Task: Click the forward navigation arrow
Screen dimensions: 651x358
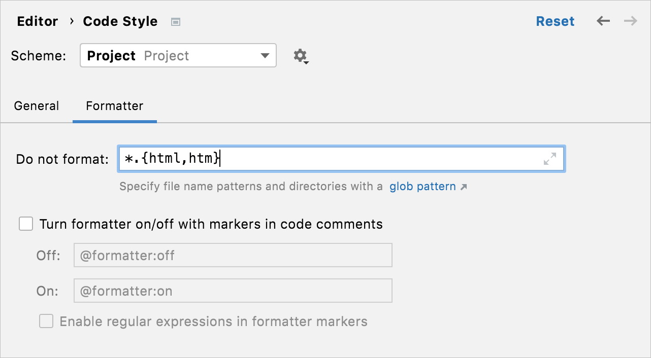Action: pyautogui.click(x=630, y=21)
